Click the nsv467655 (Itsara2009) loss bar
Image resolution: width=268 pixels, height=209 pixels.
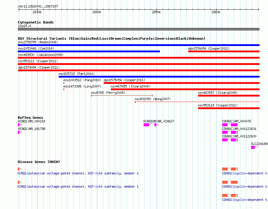(x=185, y=89)
